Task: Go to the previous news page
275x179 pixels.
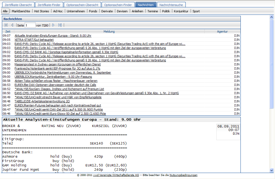Action: coord(12,25)
